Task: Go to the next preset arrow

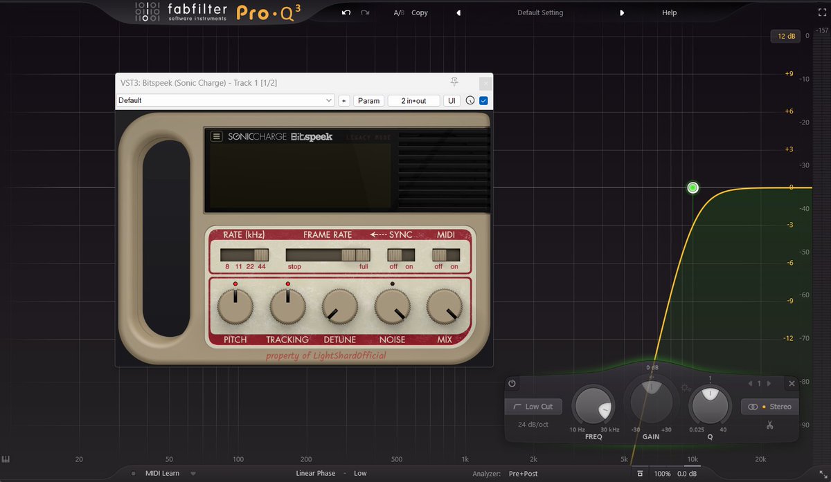Action: pos(622,12)
